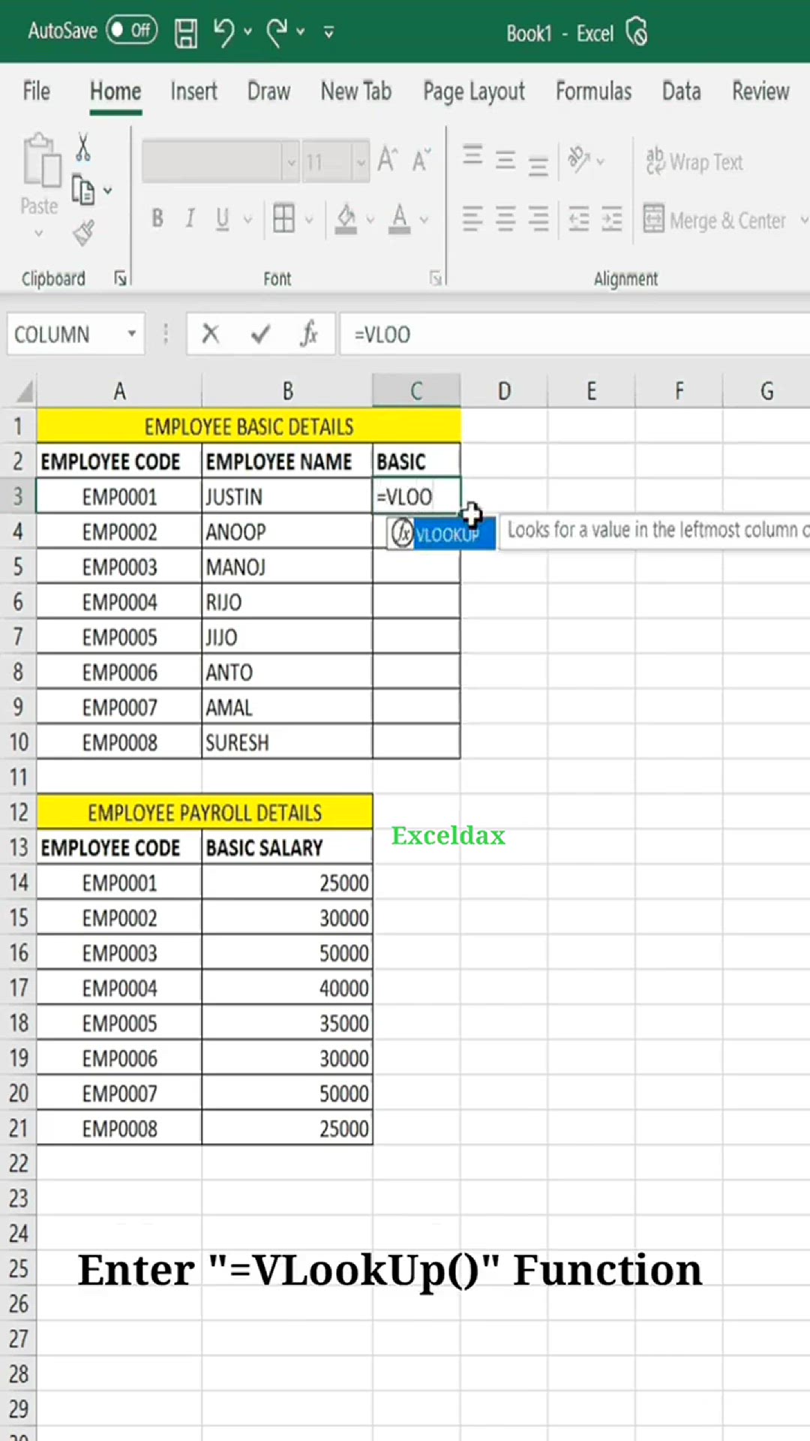Open underline style dropdown arrow
Viewport: 810px width, 1441px height.
(247, 220)
